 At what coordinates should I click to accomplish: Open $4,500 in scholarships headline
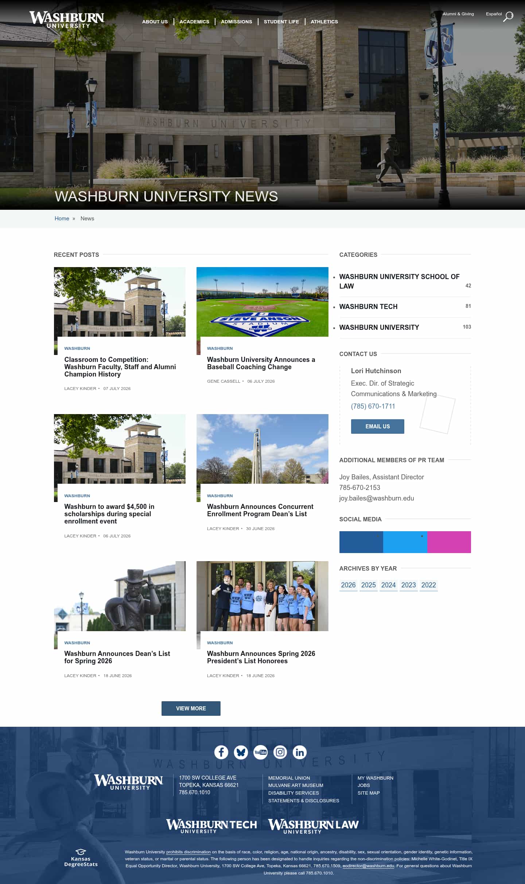coord(109,514)
